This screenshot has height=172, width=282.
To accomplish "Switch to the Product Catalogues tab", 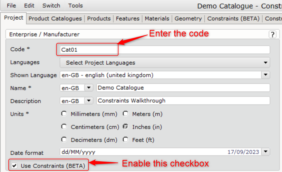I will 55,19.
